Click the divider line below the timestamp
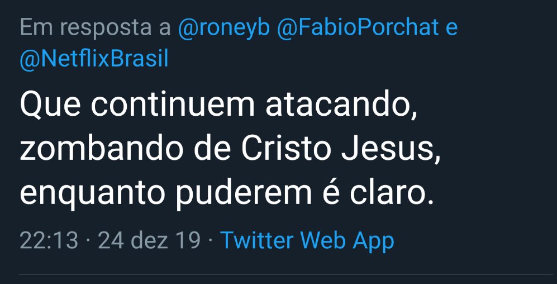 point(285,274)
